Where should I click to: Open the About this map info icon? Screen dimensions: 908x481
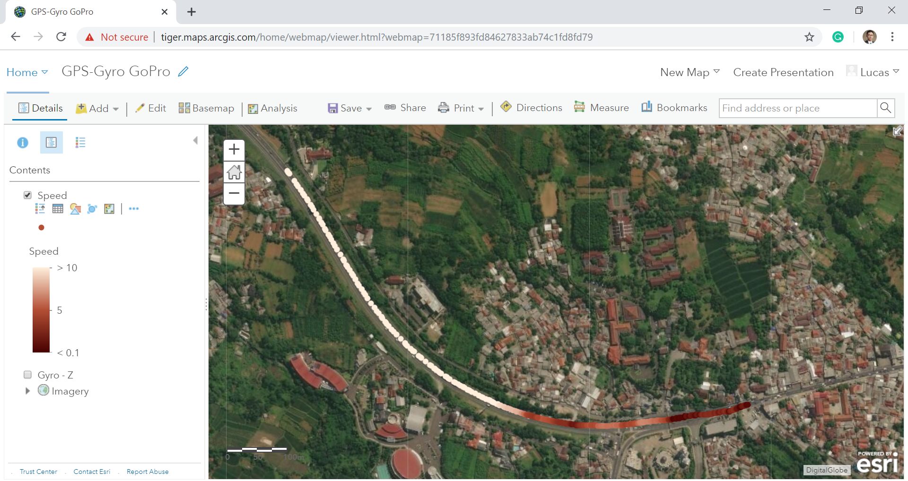coord(23,143)
